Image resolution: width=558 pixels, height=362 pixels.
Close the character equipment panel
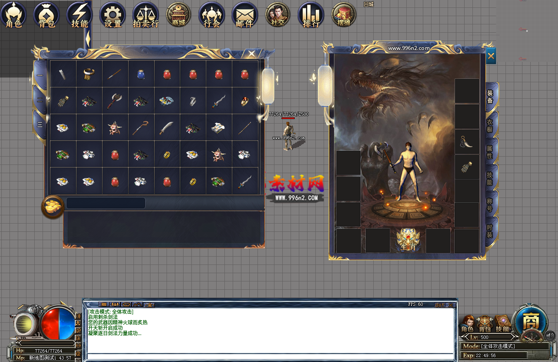click(x=491, y=56)
